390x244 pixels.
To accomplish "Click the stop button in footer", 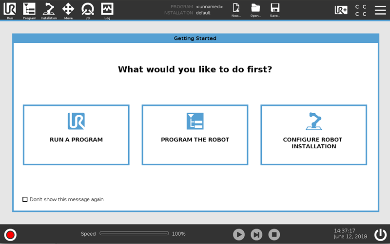I will (x=274, y=235).
